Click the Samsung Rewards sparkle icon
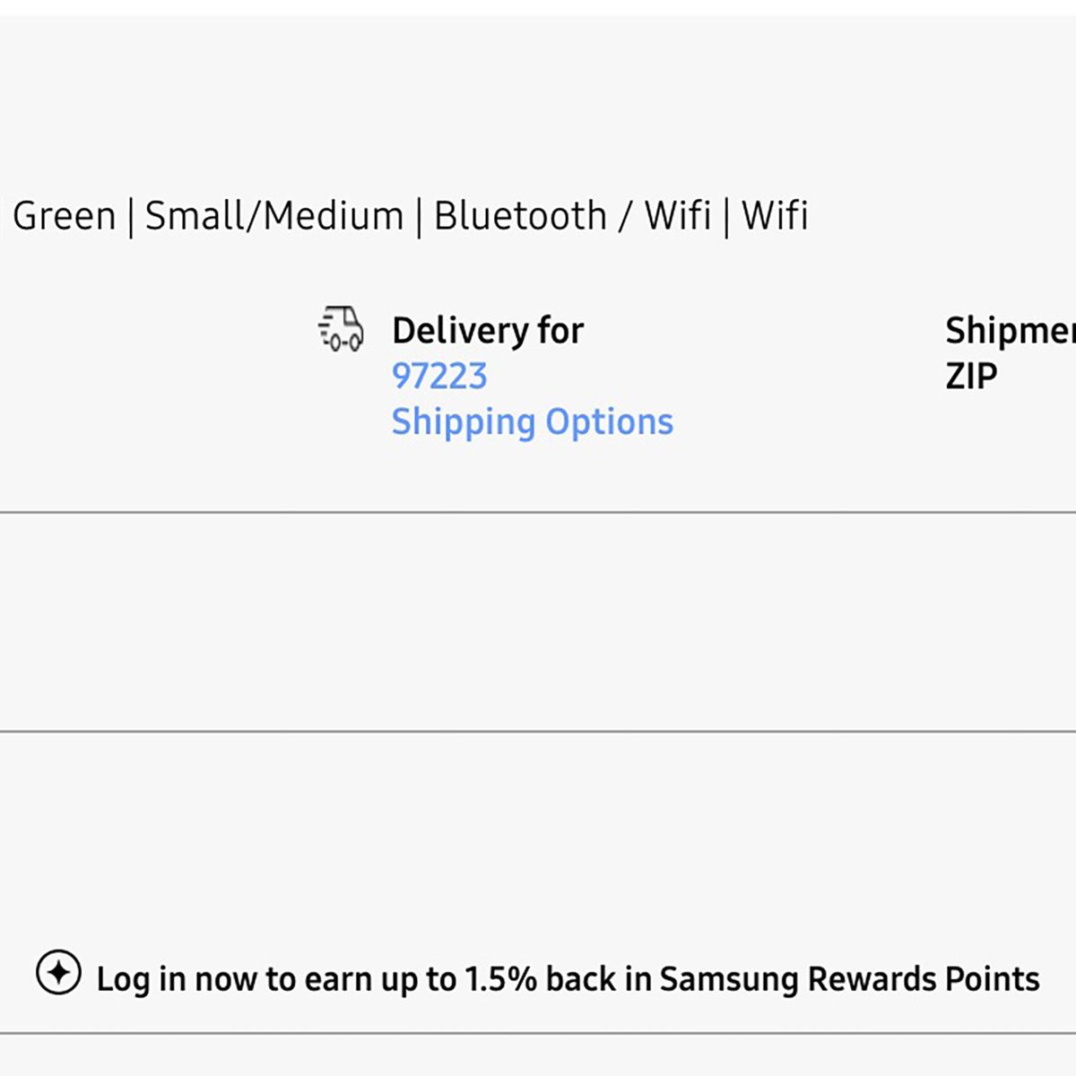Screen dimensions: 1076x1076 (x=58, y=973)
